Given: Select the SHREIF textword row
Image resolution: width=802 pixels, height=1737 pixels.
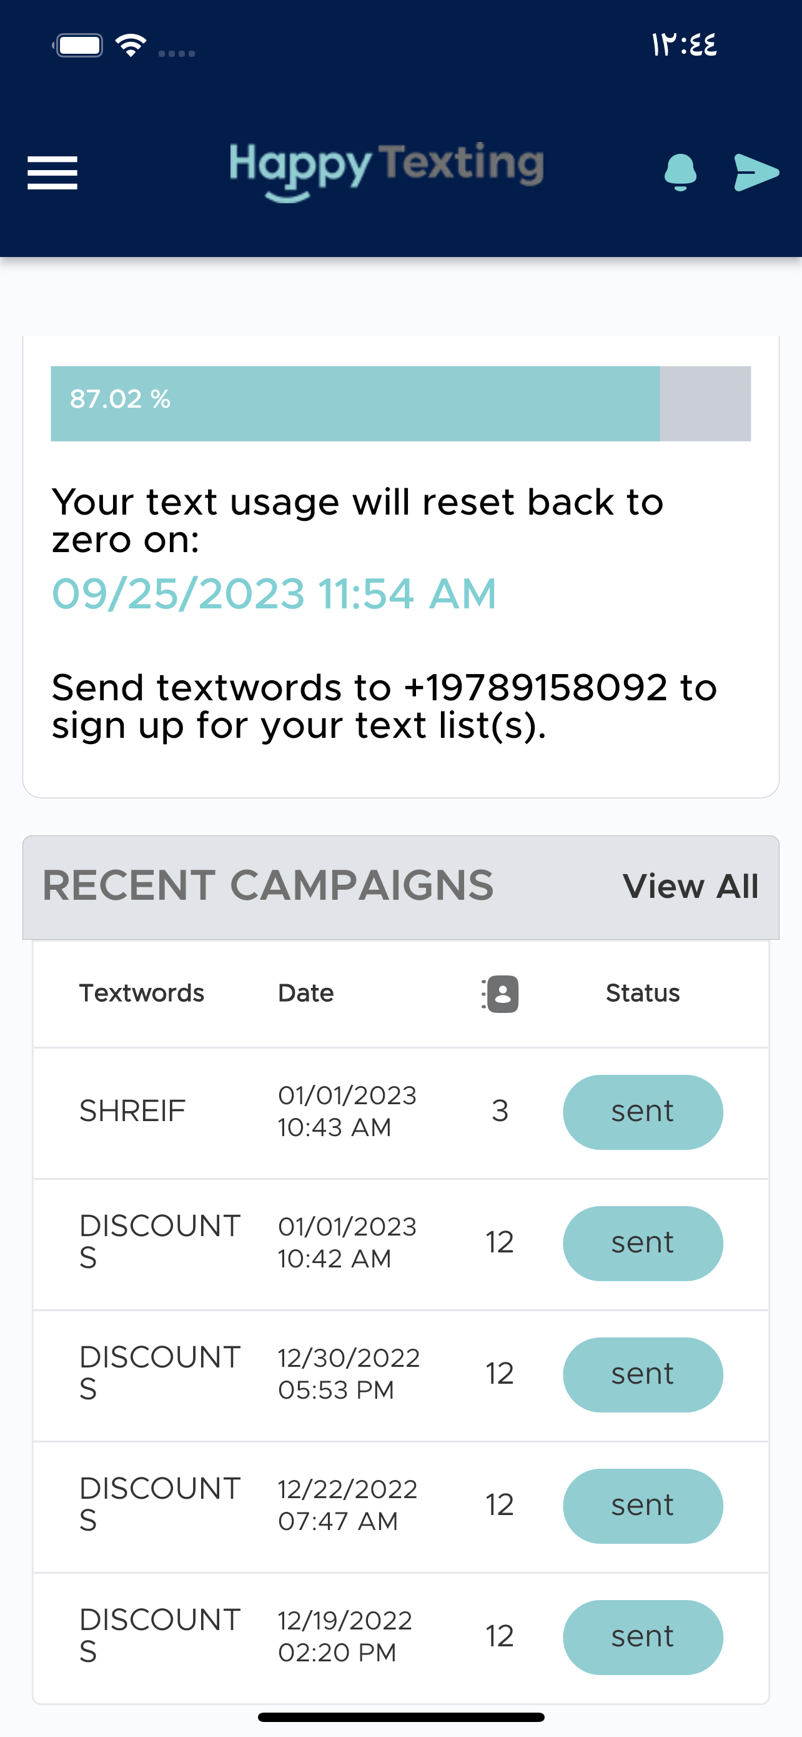Looking at the screenshot, I should point(400,1112).
